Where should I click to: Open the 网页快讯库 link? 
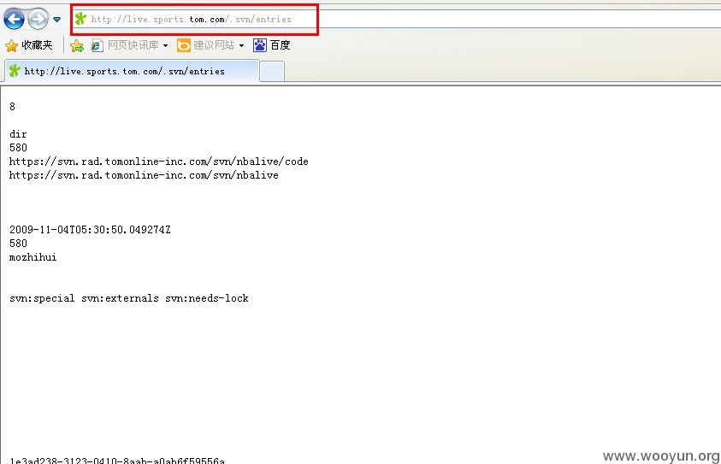133,45
